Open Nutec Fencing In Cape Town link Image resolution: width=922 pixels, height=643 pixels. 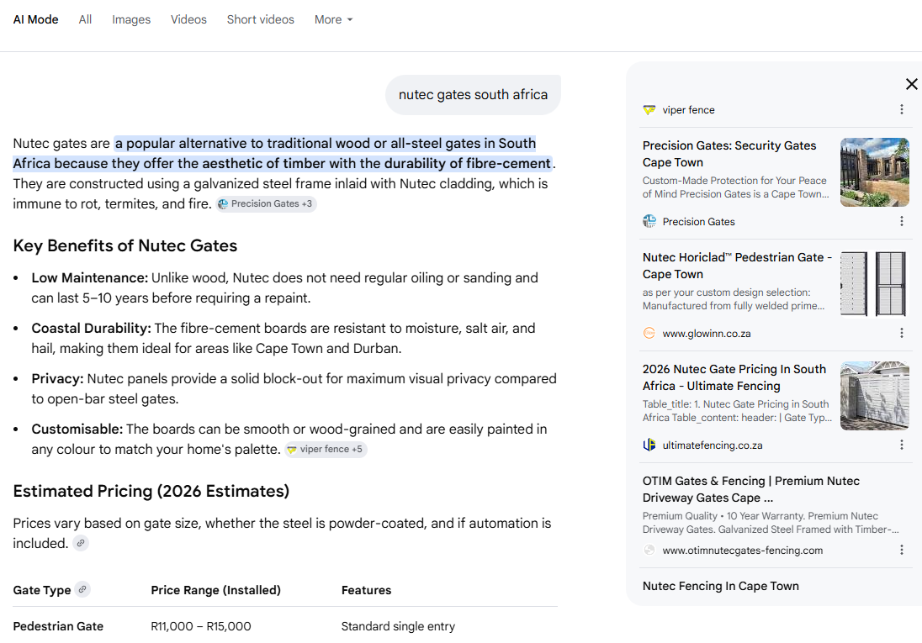720,586
